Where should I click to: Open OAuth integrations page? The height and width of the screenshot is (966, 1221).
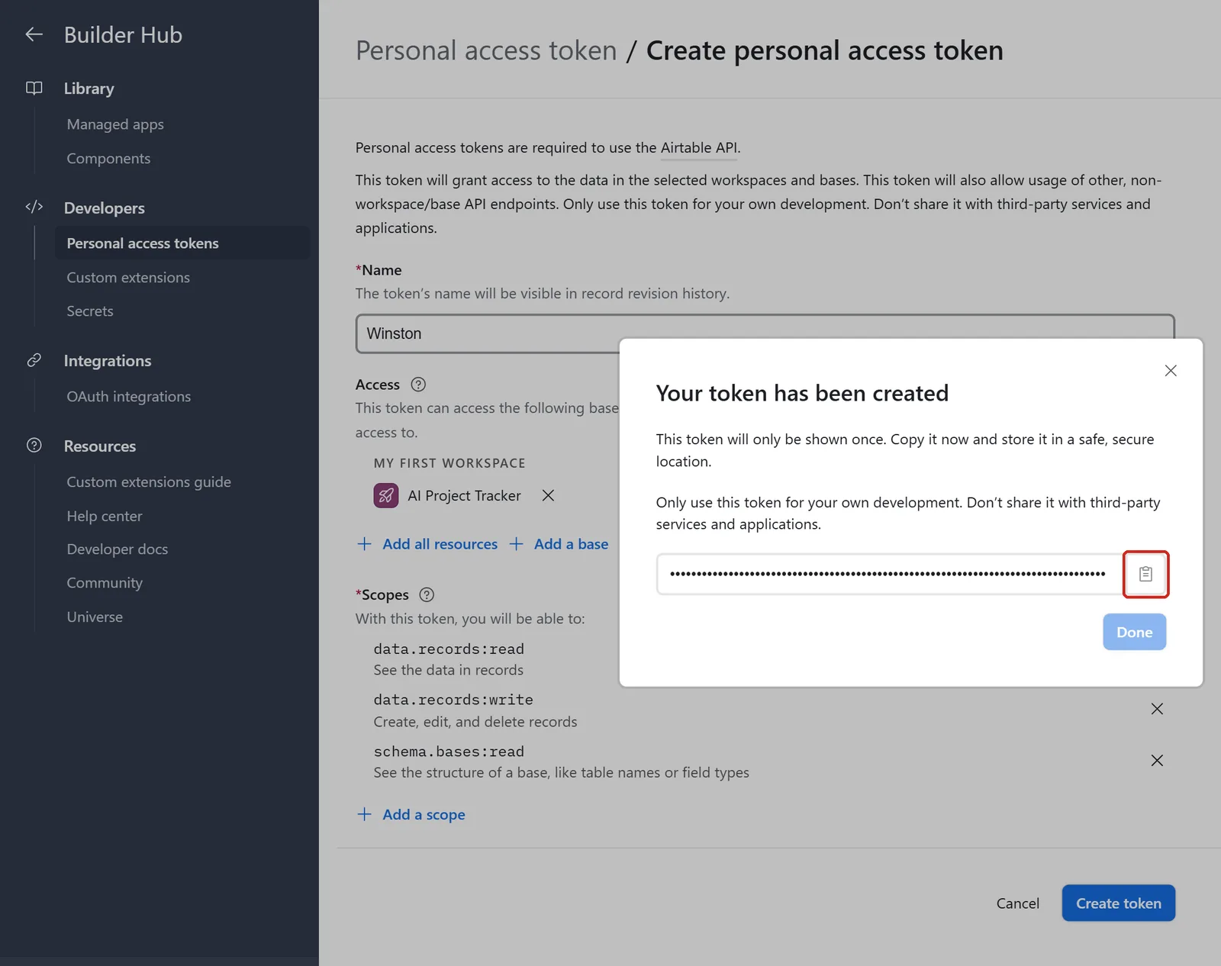[129, 397]
